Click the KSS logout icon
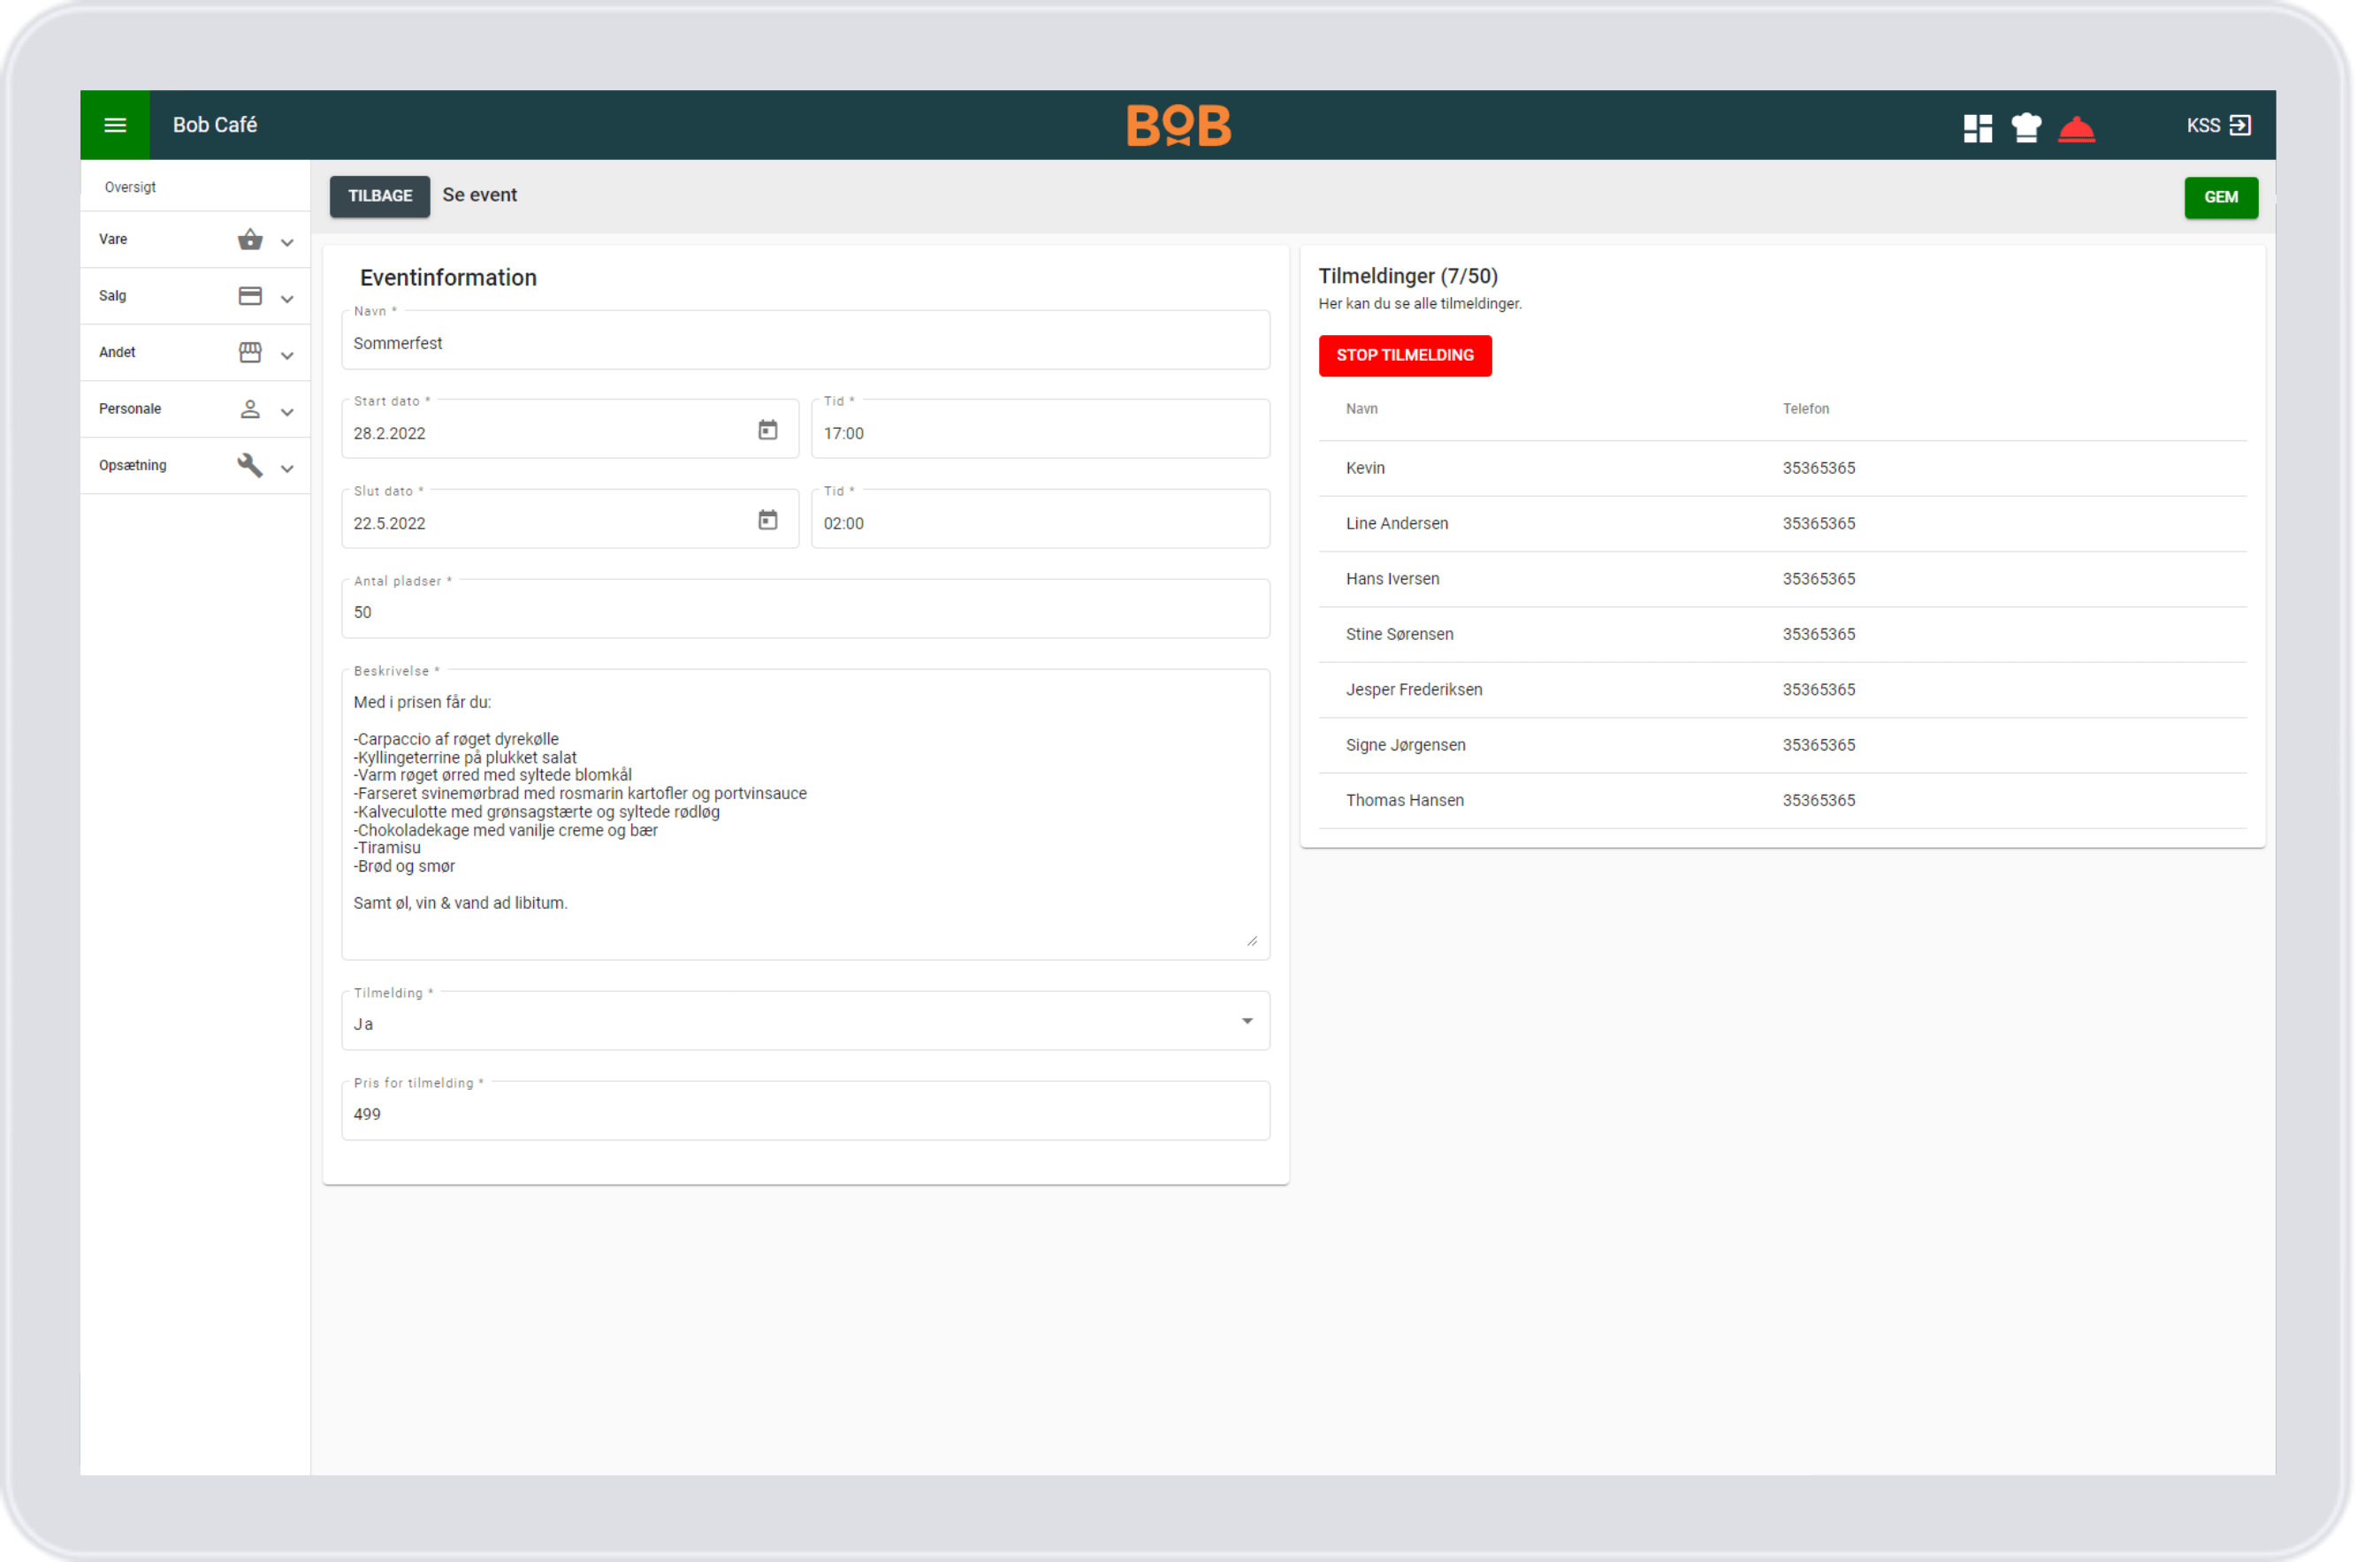 click(x=2240, y=126)
